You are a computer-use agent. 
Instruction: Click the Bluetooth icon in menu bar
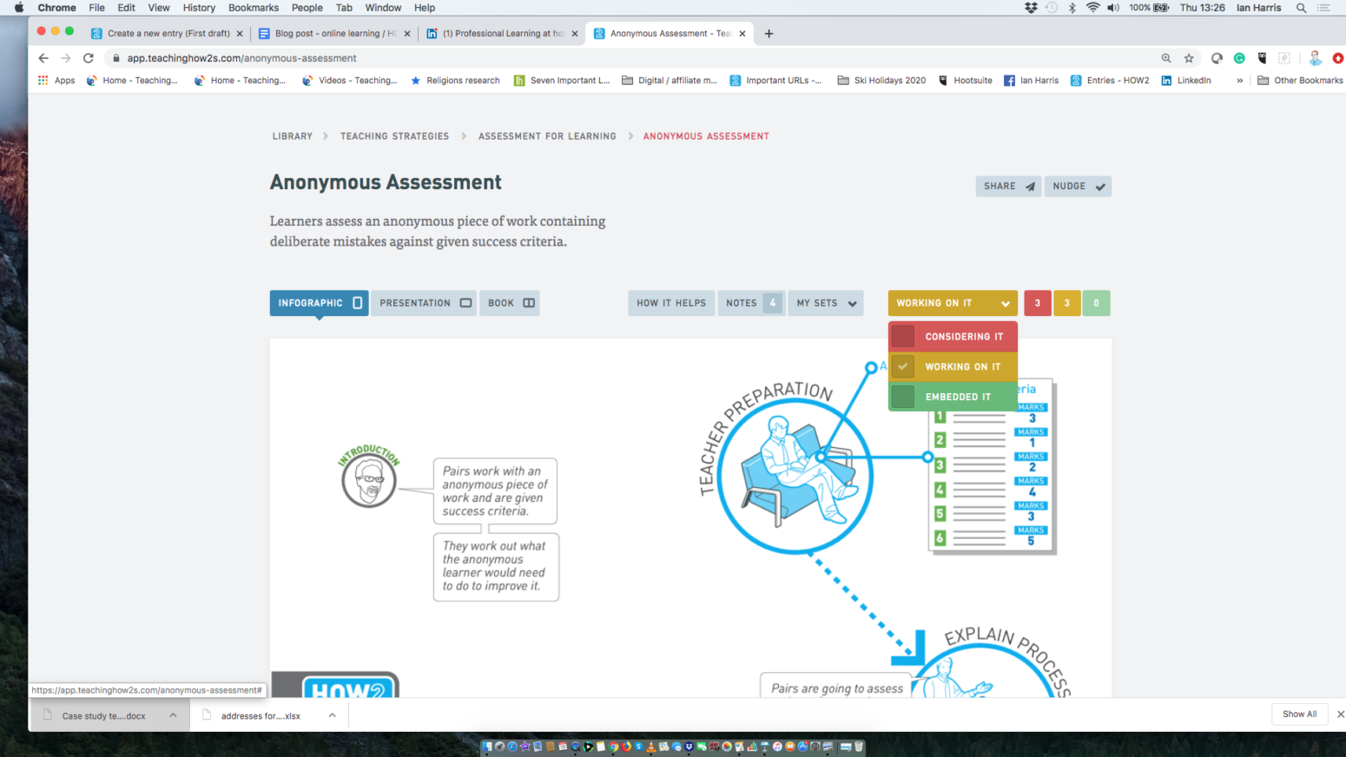(x=1072, y=8)
